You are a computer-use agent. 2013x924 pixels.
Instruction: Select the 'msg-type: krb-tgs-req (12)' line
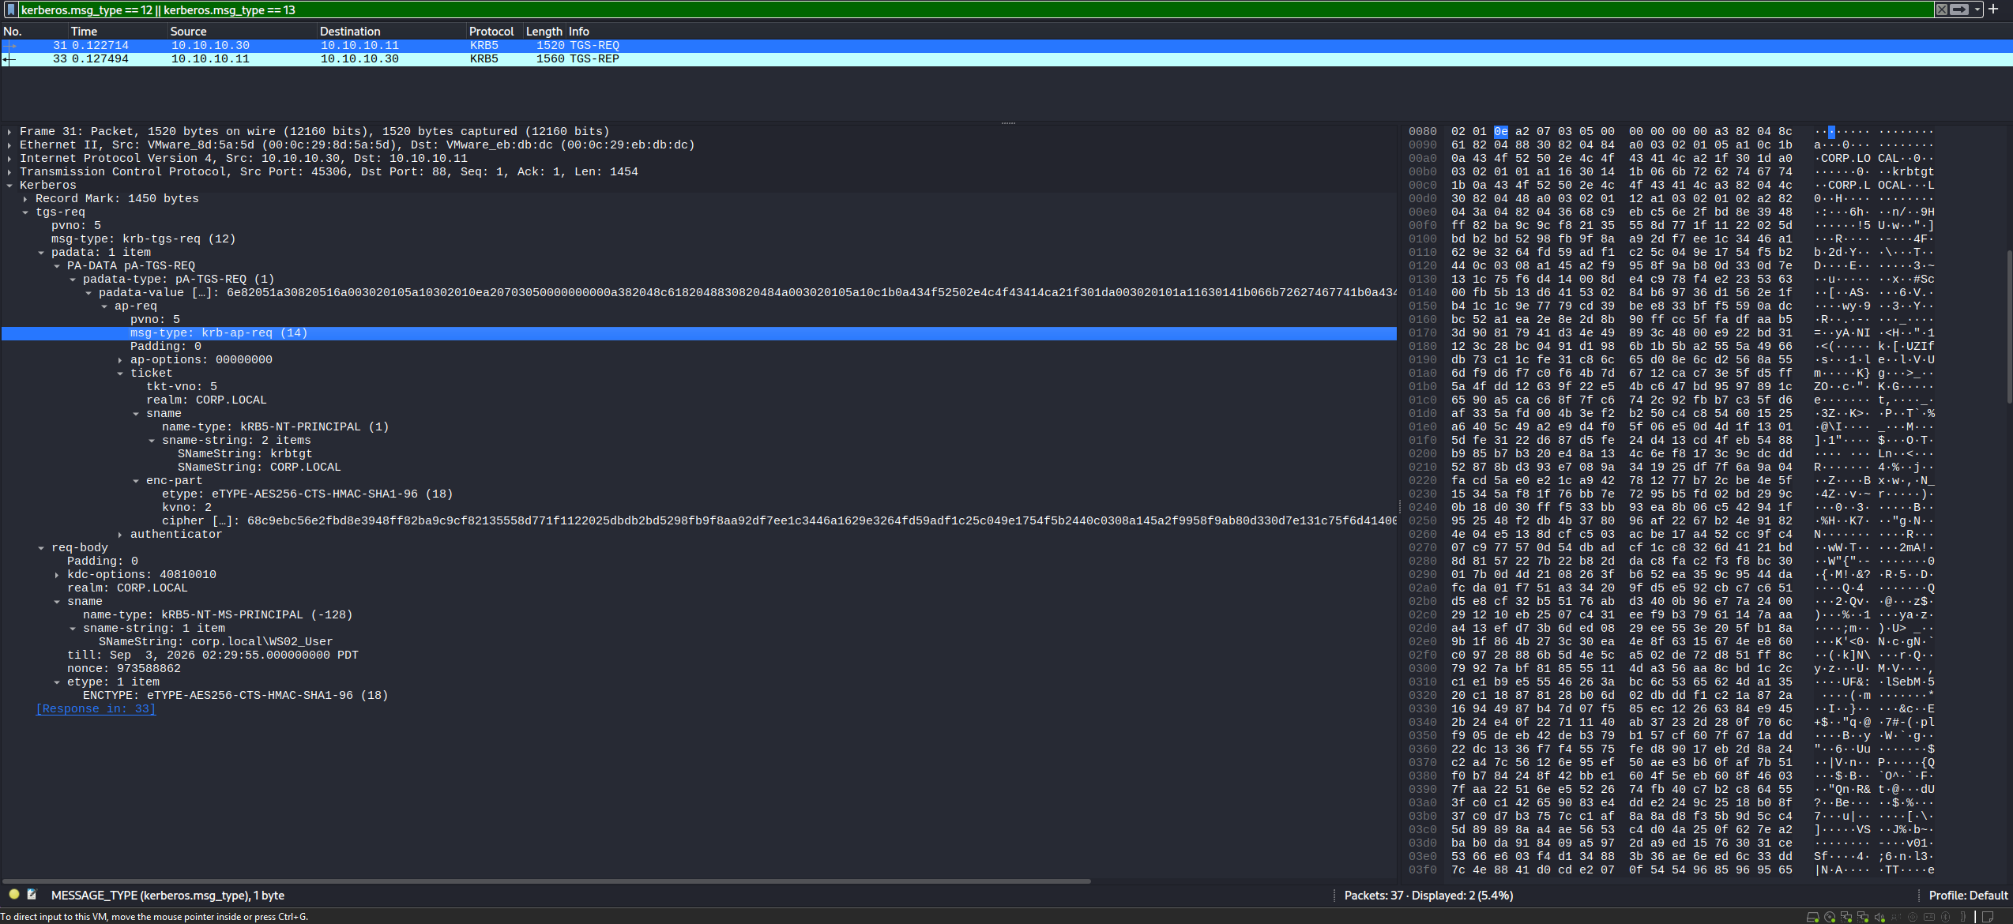click(x=144, y=239)
